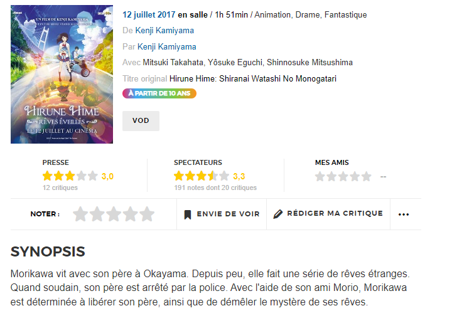Rate the film five stars in Noter
Screen dimensions: 452x333
148,214
